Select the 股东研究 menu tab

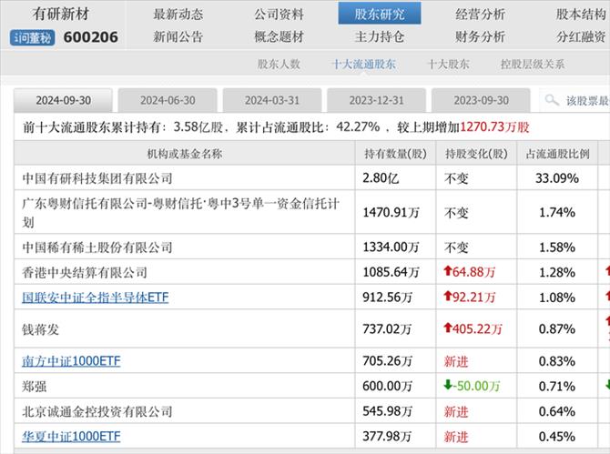pyautogui.click(x=380, y=14)
